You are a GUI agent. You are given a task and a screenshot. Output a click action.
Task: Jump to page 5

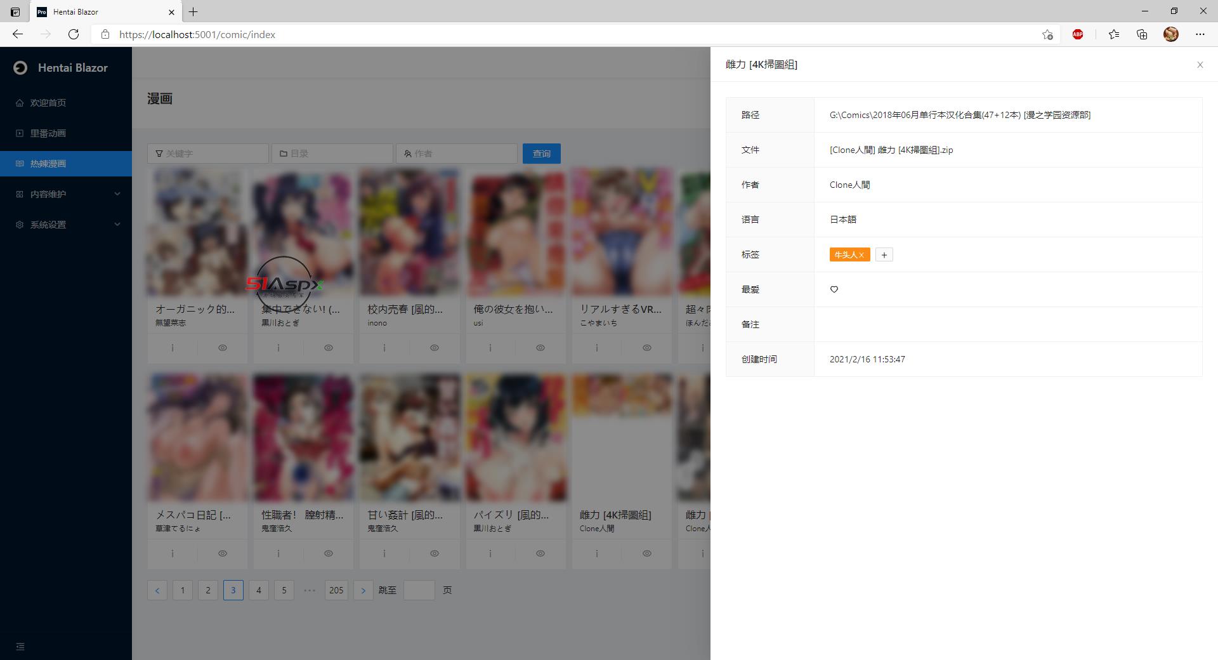click(x=284, y=590)
